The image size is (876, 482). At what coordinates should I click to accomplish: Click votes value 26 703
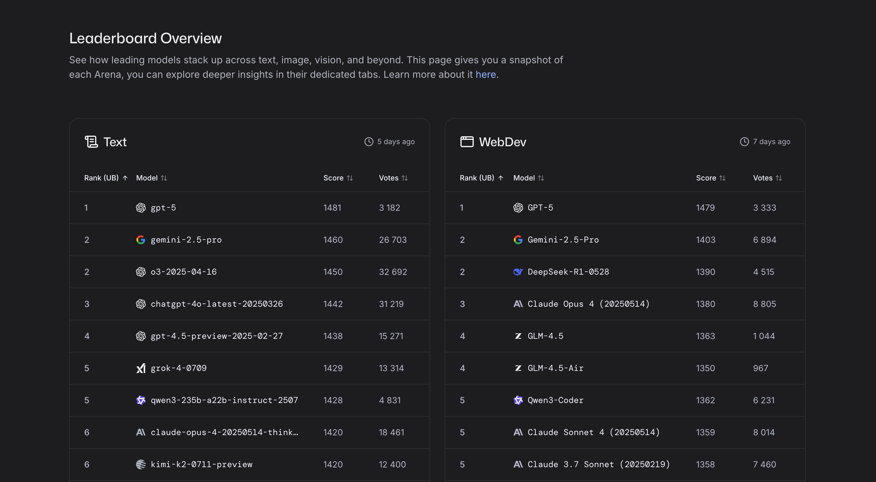click(x=393, y=240)
